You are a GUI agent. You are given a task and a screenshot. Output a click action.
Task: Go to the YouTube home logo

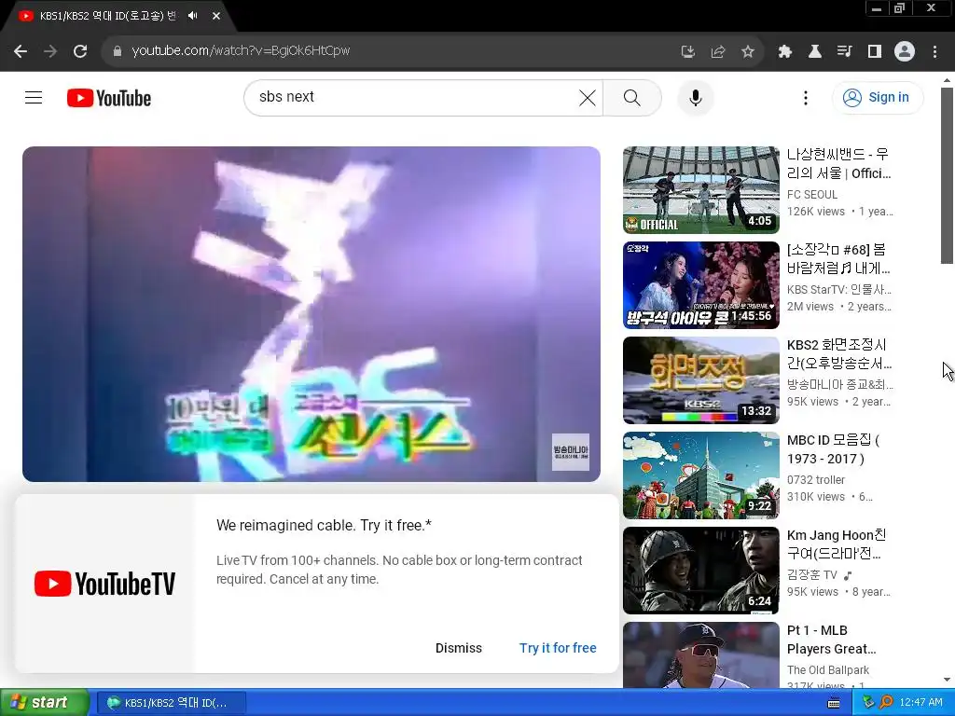pyautogui.click(x=109, y=97)
